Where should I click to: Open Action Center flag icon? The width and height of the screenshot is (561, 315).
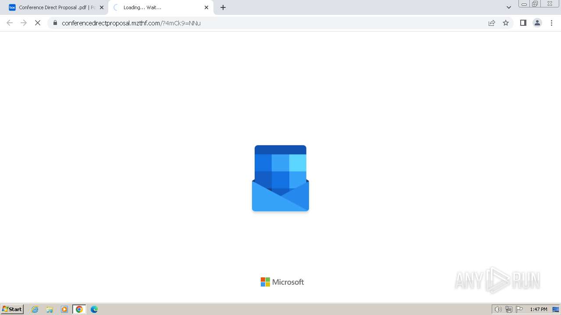point(519,309)
